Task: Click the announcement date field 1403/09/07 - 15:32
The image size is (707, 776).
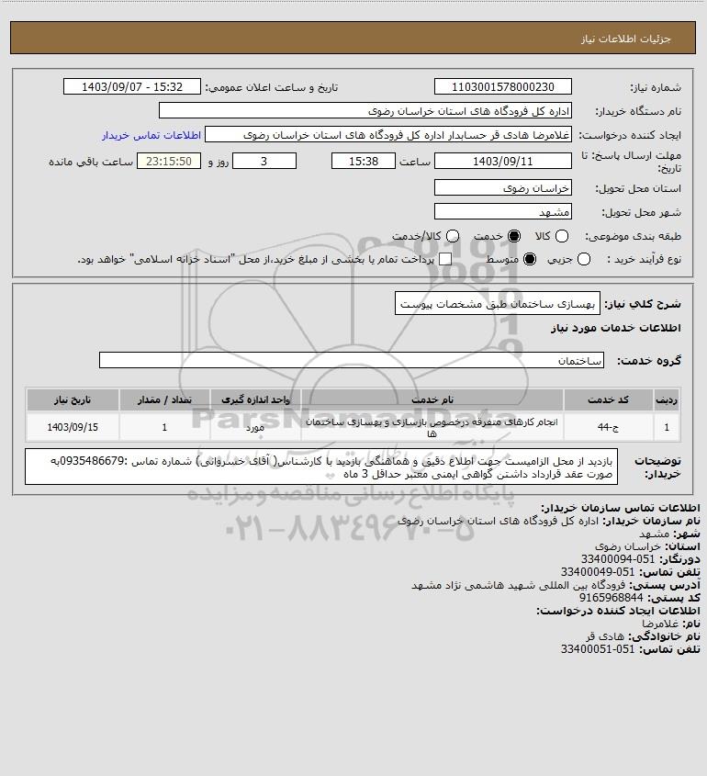Action: coord(132,86)
